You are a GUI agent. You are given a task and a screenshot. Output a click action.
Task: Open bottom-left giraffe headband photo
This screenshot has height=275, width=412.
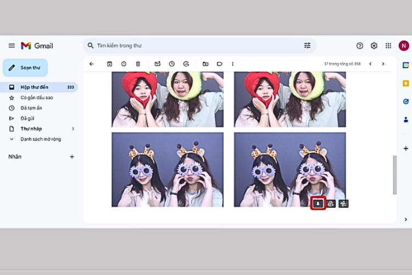pos(168,170)
